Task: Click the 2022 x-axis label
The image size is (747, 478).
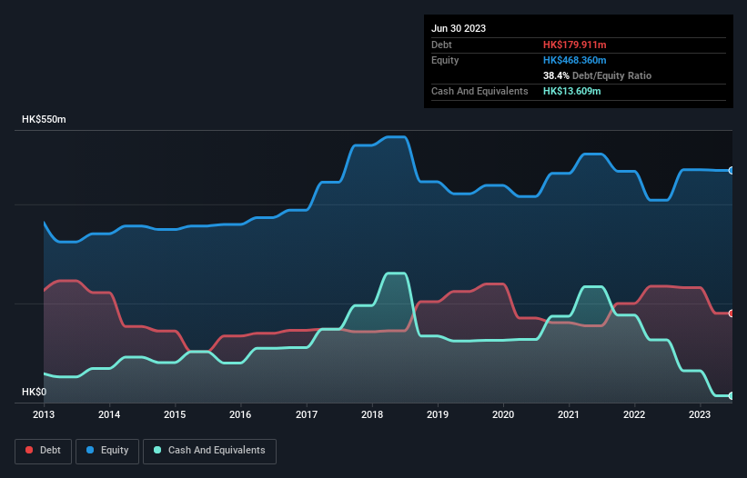Action: coord(634,414)
